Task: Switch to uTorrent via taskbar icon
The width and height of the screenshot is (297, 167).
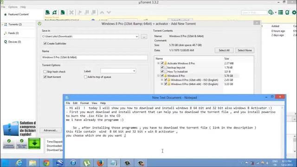Action: click(x=87, y=163)
